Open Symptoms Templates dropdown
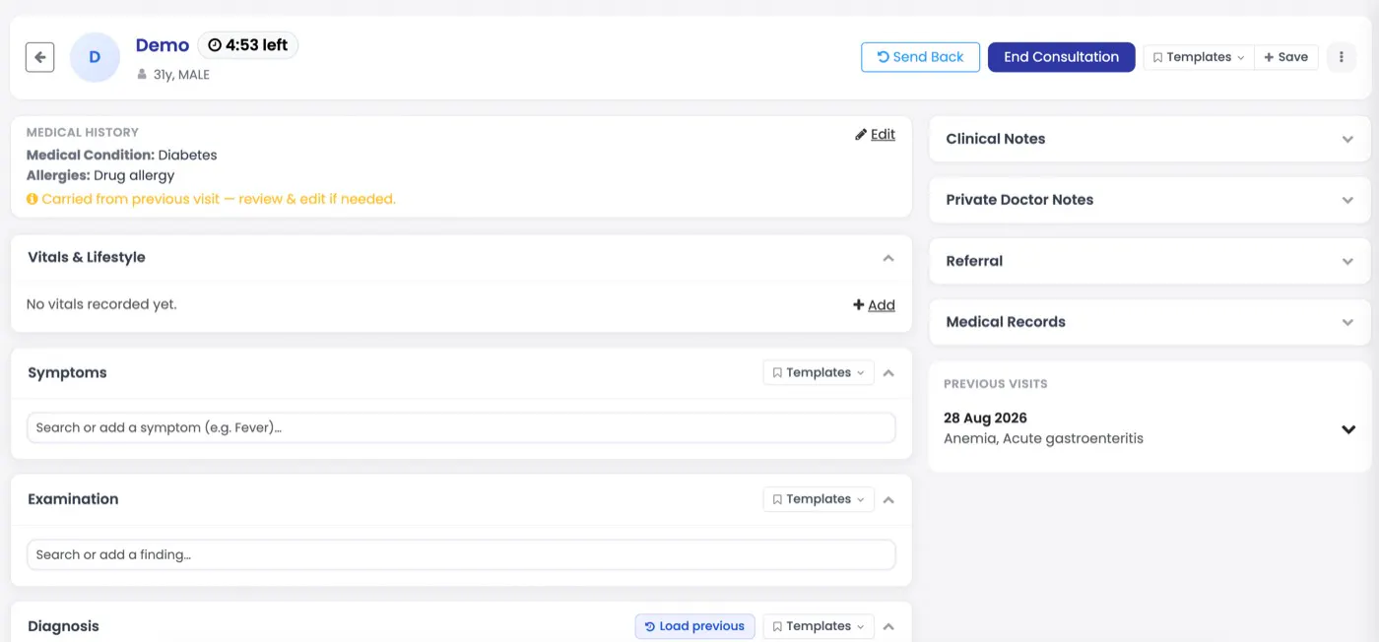Viewport: 1379px width, 642px height. pyautogui.click(x=819, y=373)
